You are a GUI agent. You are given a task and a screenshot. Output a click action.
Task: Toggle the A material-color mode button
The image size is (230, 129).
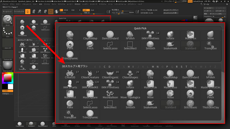click(61, 10)
